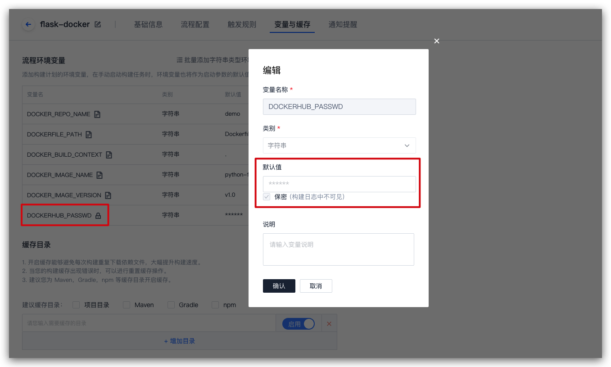
Task: Click the 取消 button
Action: [x=316, y=286]
